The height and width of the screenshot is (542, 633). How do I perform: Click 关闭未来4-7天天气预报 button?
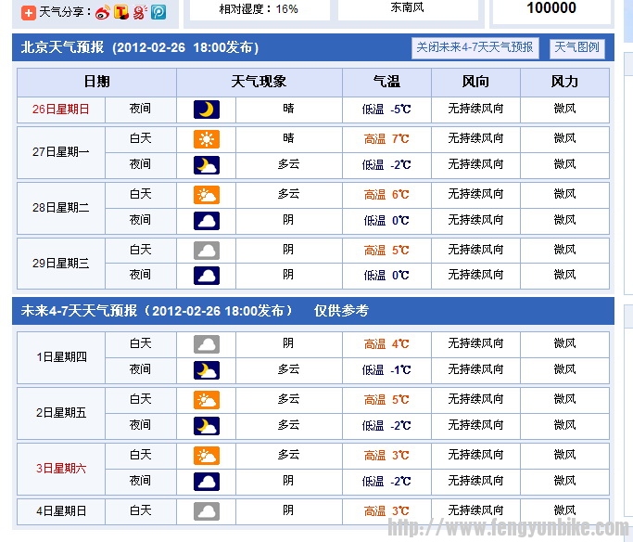click(475, 48)
